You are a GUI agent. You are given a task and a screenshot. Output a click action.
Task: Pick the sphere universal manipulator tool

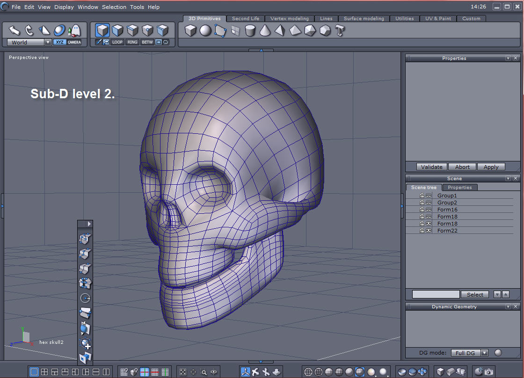[x=59, y=30]
